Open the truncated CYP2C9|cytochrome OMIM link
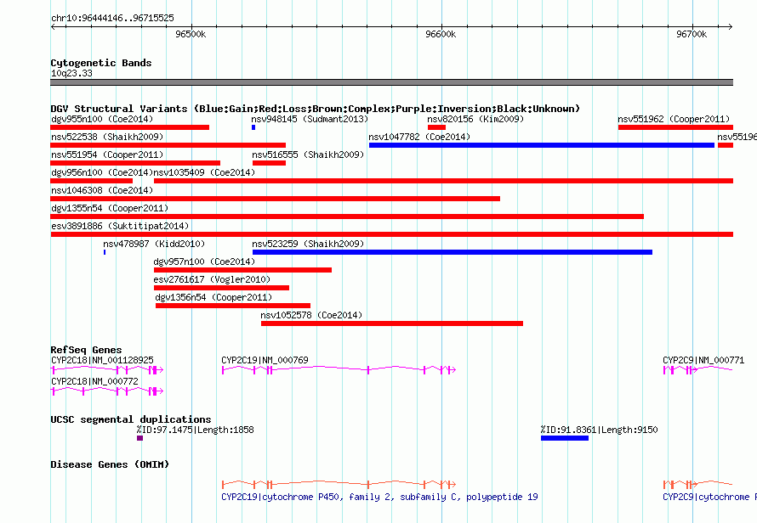 709,497
